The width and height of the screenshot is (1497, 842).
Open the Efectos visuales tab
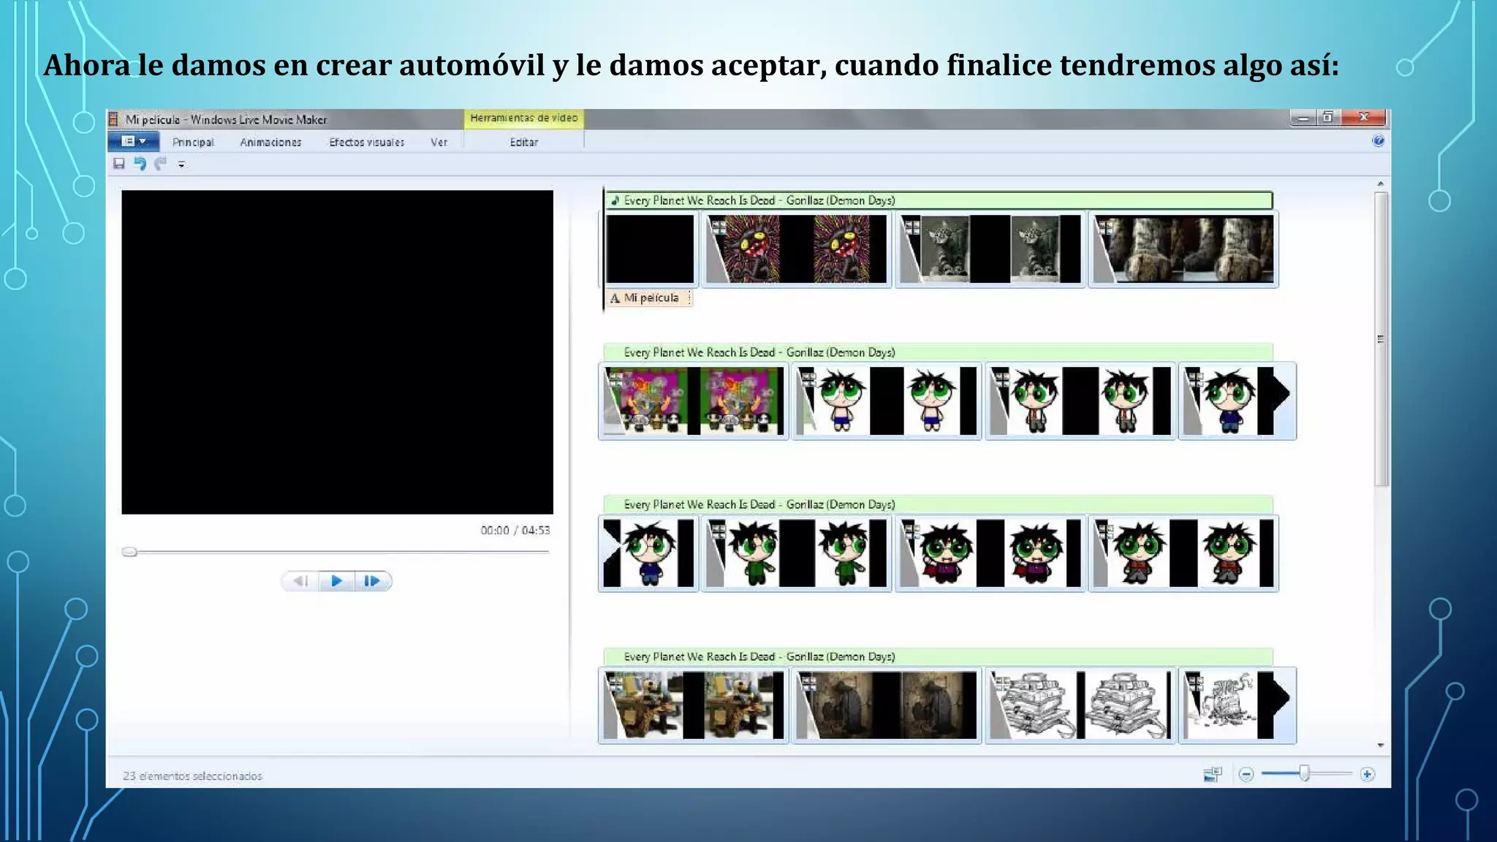[366, 143]
